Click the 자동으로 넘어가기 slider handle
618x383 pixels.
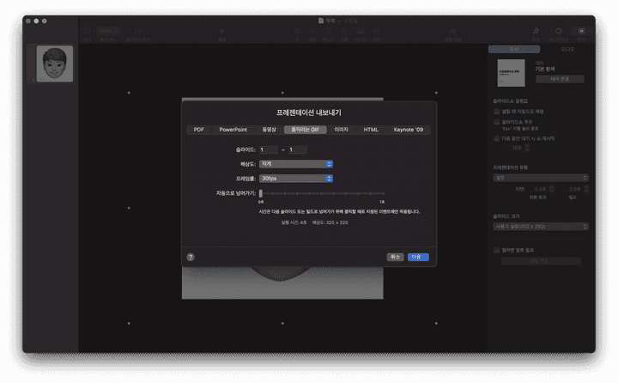(261, 193)
